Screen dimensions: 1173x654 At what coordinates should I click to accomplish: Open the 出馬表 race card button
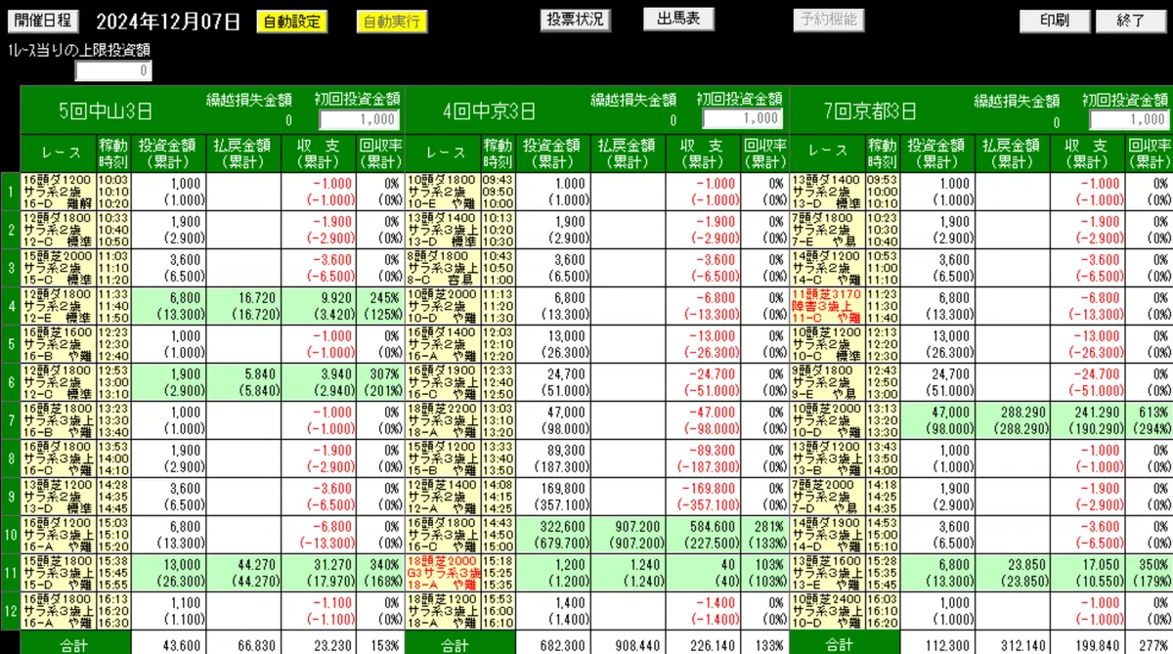click(678, 20)
